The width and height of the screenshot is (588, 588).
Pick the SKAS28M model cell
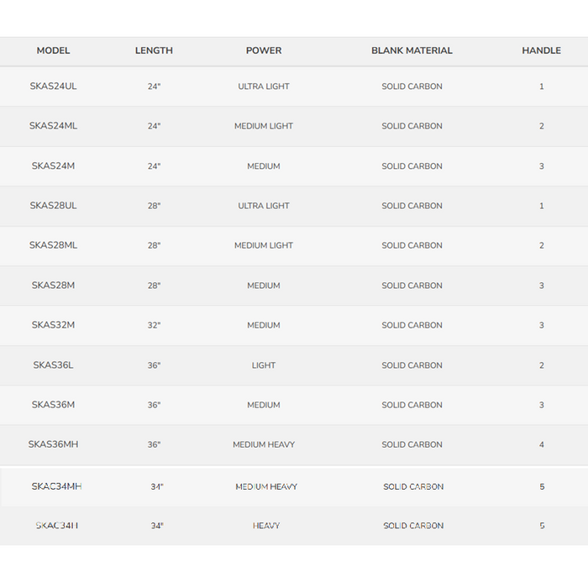pos(53,286)
